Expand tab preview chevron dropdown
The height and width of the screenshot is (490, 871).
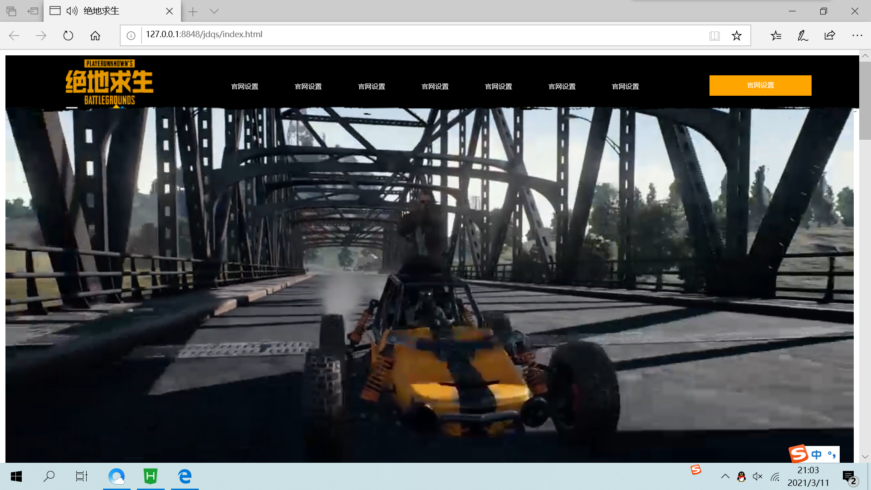(x=214, y=11)
